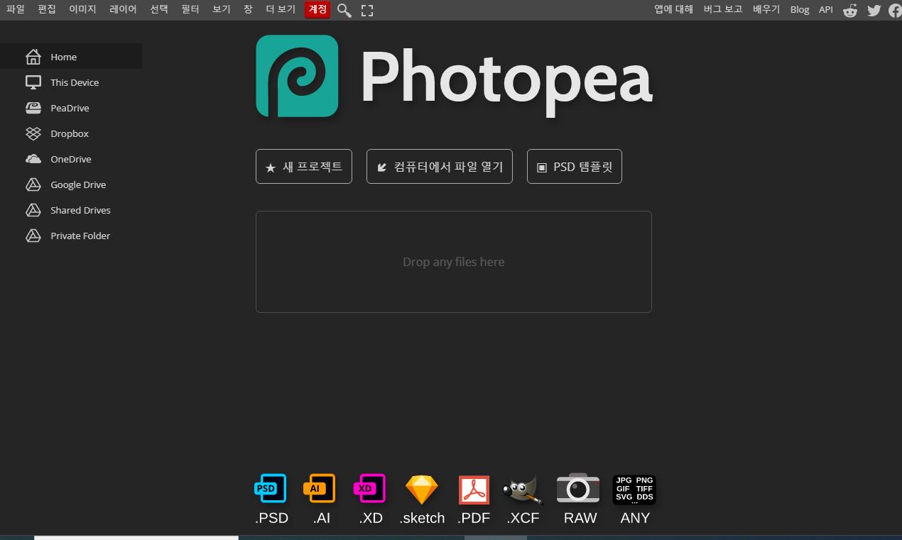Select Shared Drives label in sidebar
This screenshot has width=902, height=540.
80,210
